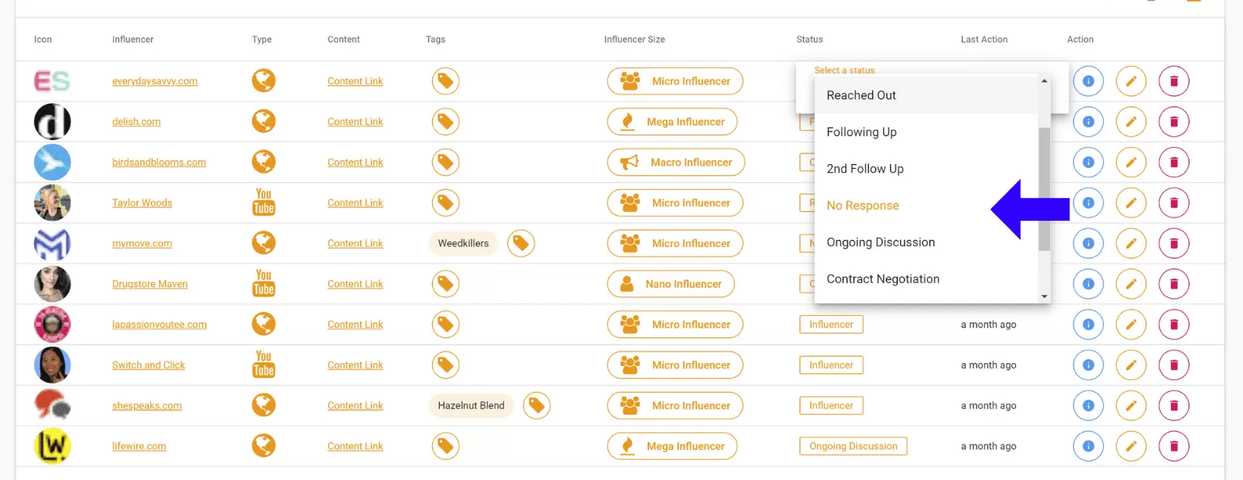Edit lifewire.com with pencil icon
Screen dimensions: 1243x480
click(x=1131, y=446)
